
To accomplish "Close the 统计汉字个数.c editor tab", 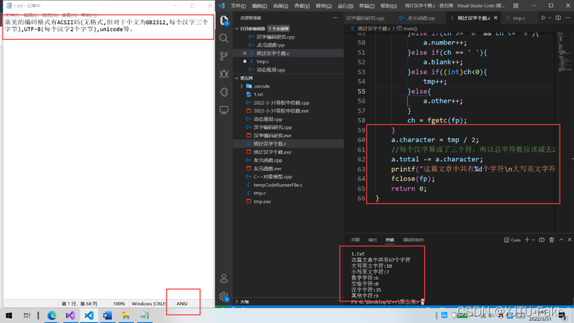I will [496, 18].
